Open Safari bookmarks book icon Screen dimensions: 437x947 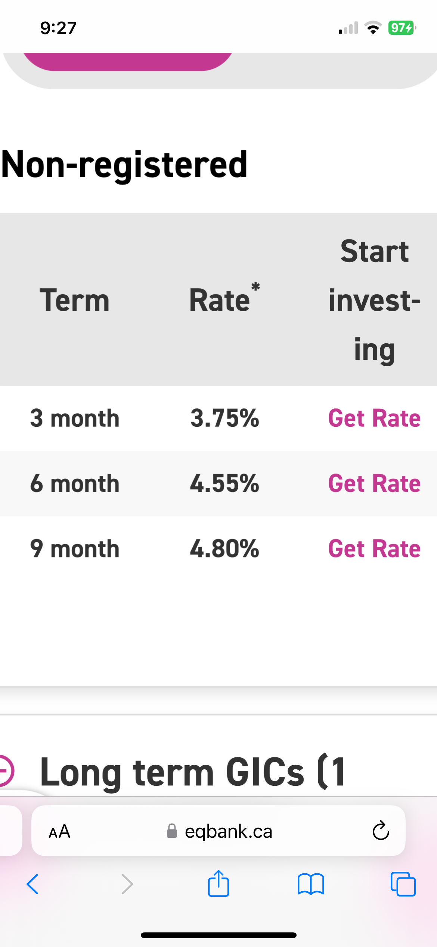[311, 884]
